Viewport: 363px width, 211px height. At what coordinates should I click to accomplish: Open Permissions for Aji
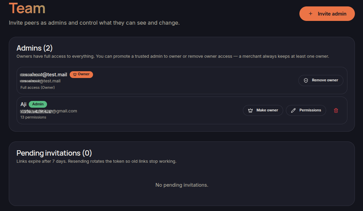pos(306,110)
